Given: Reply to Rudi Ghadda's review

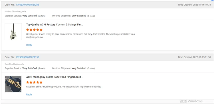Looking at the screenshot, I should [x=29, y=95].
